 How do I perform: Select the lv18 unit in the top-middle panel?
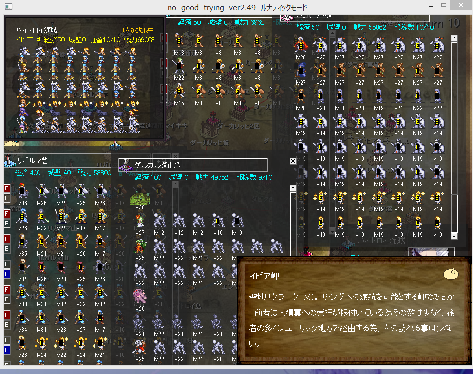(179, 41)
